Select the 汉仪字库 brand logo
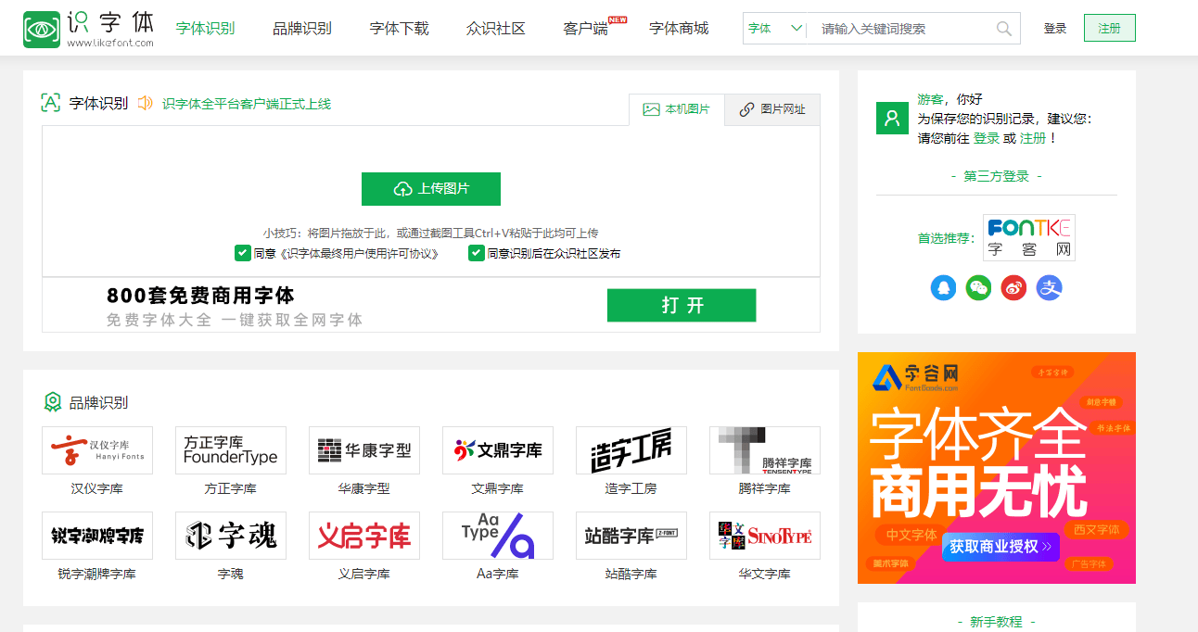Image resolution: width=1198 pixels, height=632 pixels. pyautogui.click(x=96, y=449)
